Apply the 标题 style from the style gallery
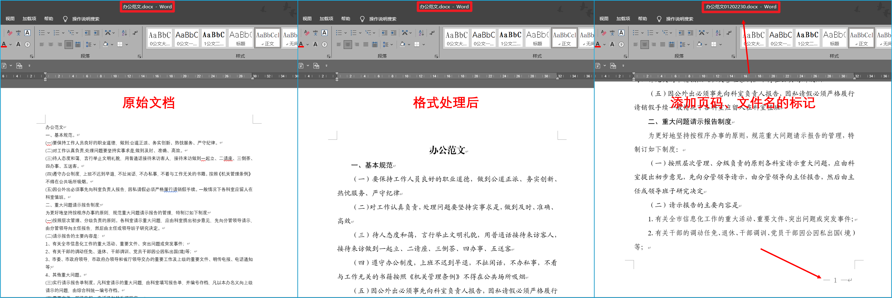892x298 pixels. (241, 38)
